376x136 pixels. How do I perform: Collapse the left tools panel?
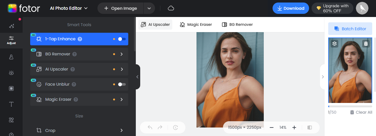(137, 77)
